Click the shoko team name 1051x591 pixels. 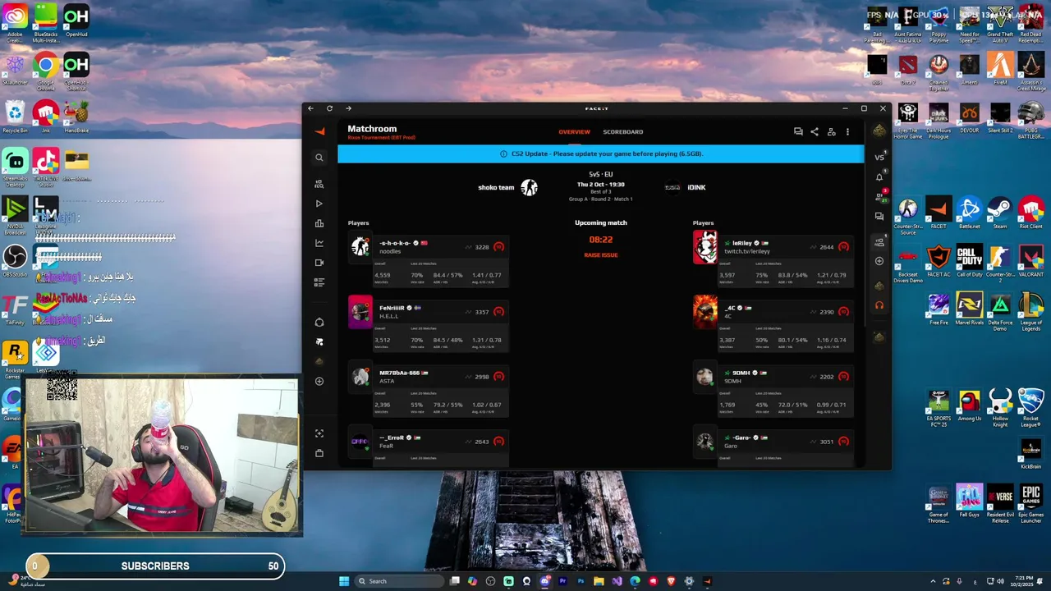click(x=496, y=187)
